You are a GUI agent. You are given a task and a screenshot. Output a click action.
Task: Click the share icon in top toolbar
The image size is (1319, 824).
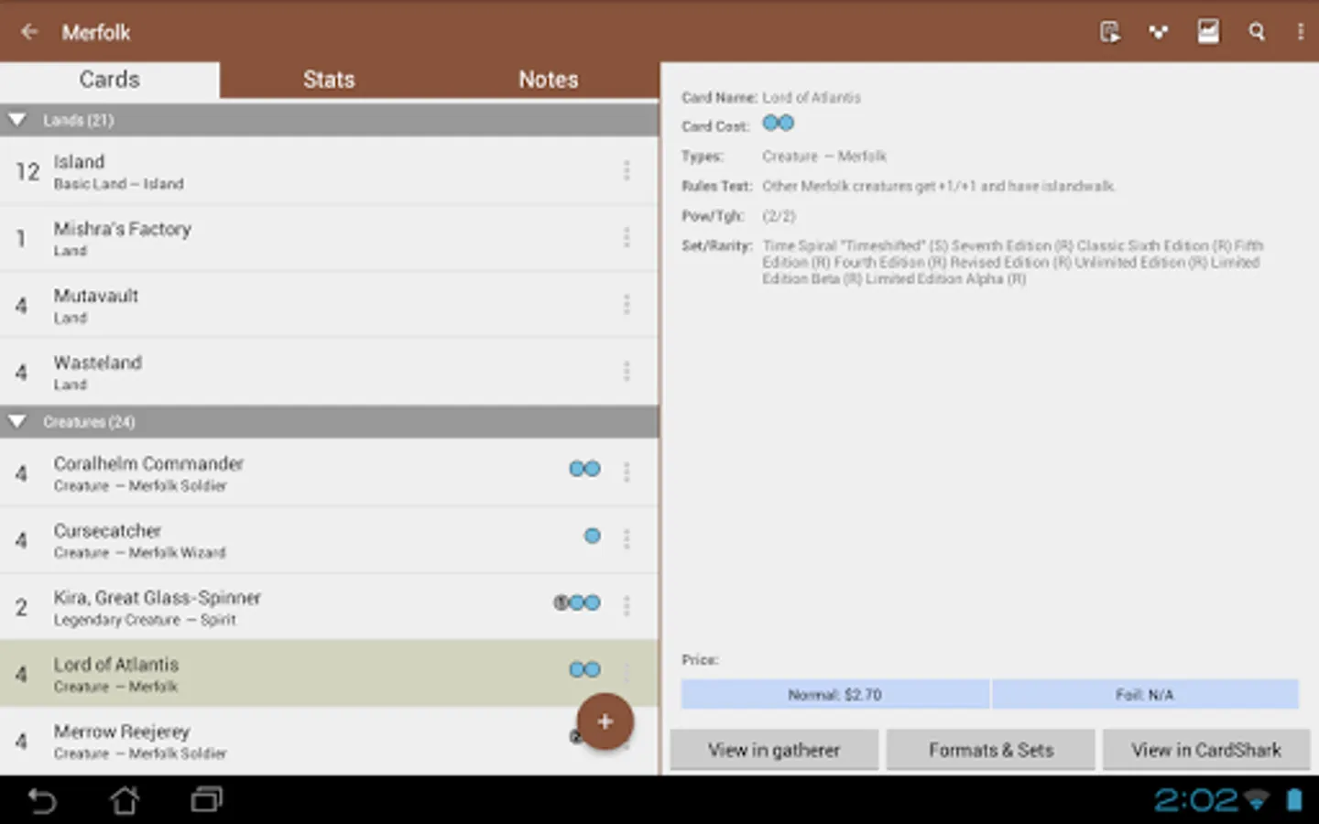(x=1159, y=32)
